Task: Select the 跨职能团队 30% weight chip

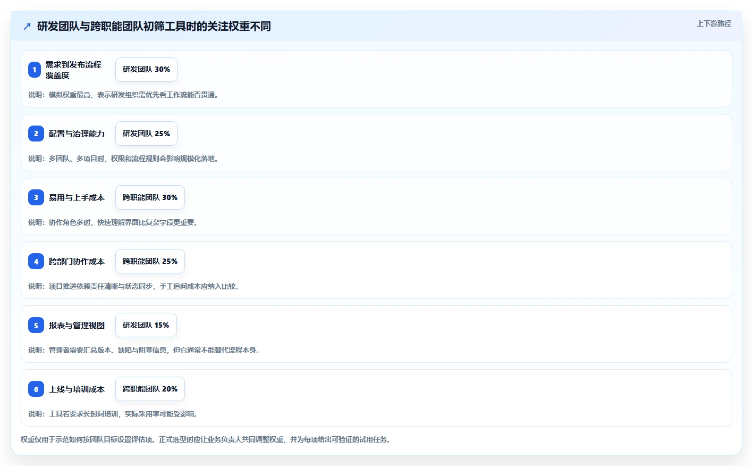Action: click(150, 197)
